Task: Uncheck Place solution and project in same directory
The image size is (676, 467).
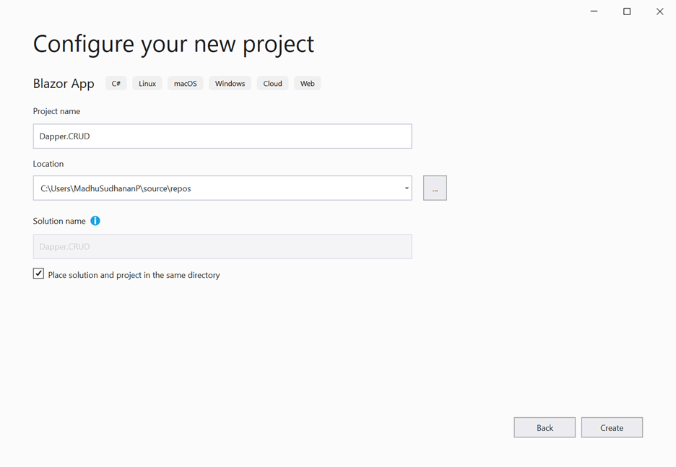Action: tap(38, 274)
